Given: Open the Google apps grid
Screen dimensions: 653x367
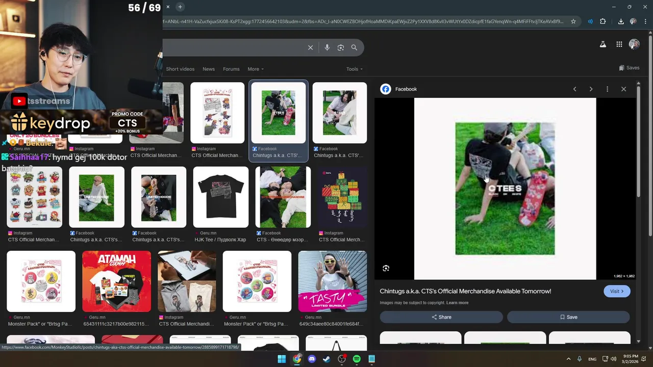Looking at the screenshot, I should (x=619, y=44).
